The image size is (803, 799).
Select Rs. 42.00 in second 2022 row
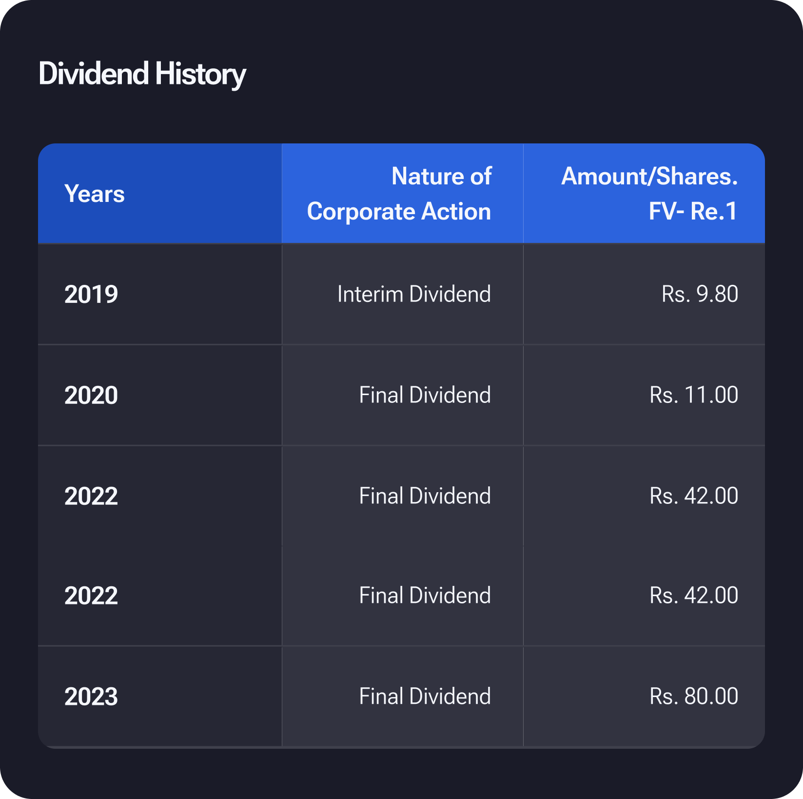(x=693, y=596)
